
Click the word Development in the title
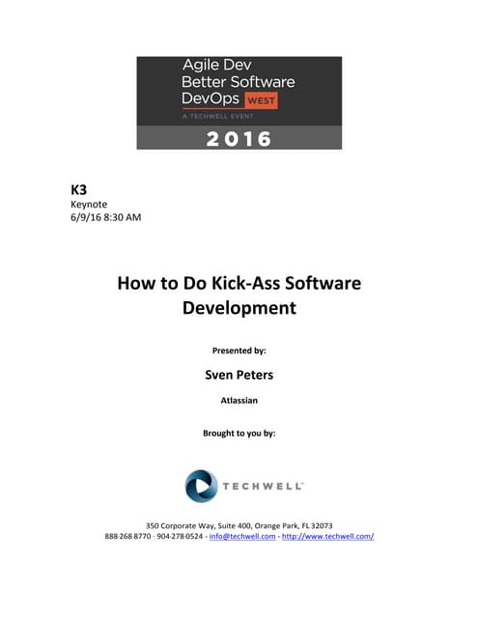(239, 308)
